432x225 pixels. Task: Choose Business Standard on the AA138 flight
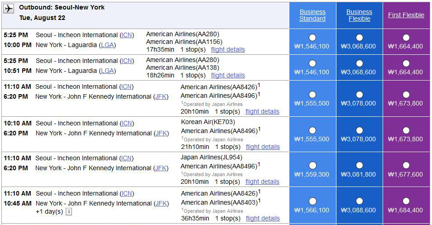click(312, 64)
